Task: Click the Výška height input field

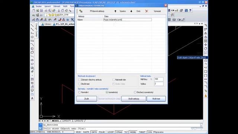Action: [x=159, y=84]
